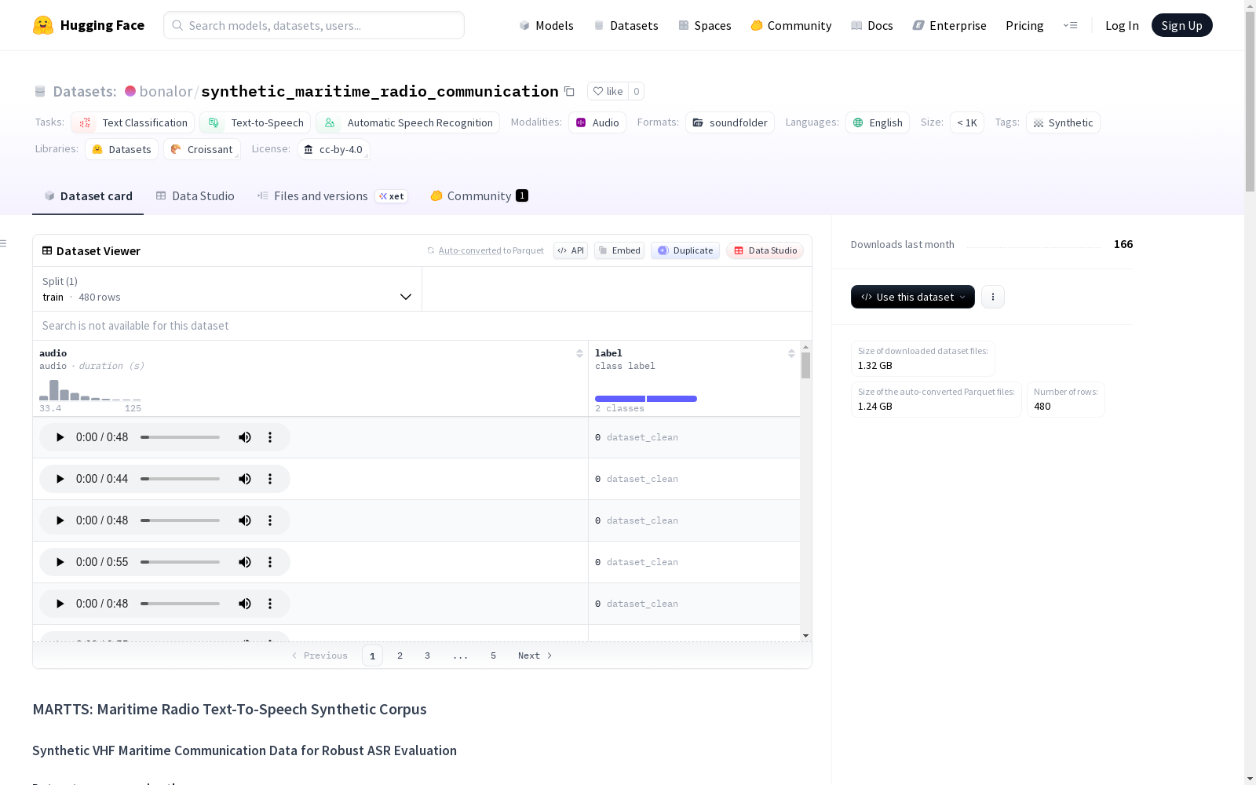The width and height of the screenshot is (1256, 785).
Task: Click the soundfolder format tag
Action: [x=730, y=122]
